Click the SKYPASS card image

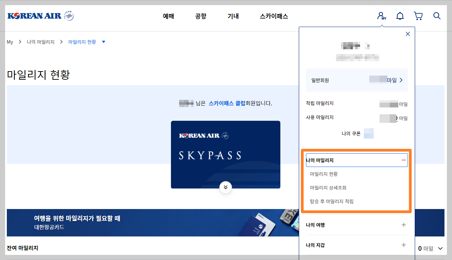click(x=226, y=155)
